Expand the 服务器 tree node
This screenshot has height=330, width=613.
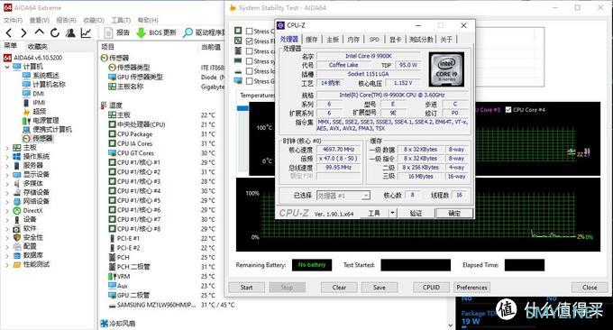pyautogui.click(x=7, y=166)
